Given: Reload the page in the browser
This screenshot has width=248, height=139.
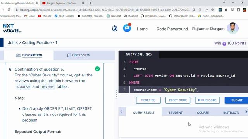Looking at the screenshot, I should [x=9, y=10].
